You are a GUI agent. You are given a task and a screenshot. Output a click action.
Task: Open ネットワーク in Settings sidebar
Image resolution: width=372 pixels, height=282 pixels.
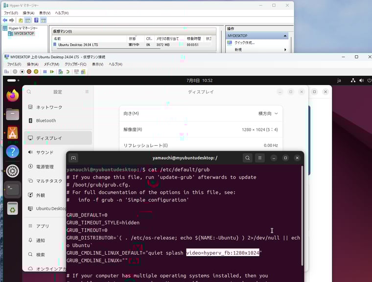pyautogui.click(x=58, y=107)
